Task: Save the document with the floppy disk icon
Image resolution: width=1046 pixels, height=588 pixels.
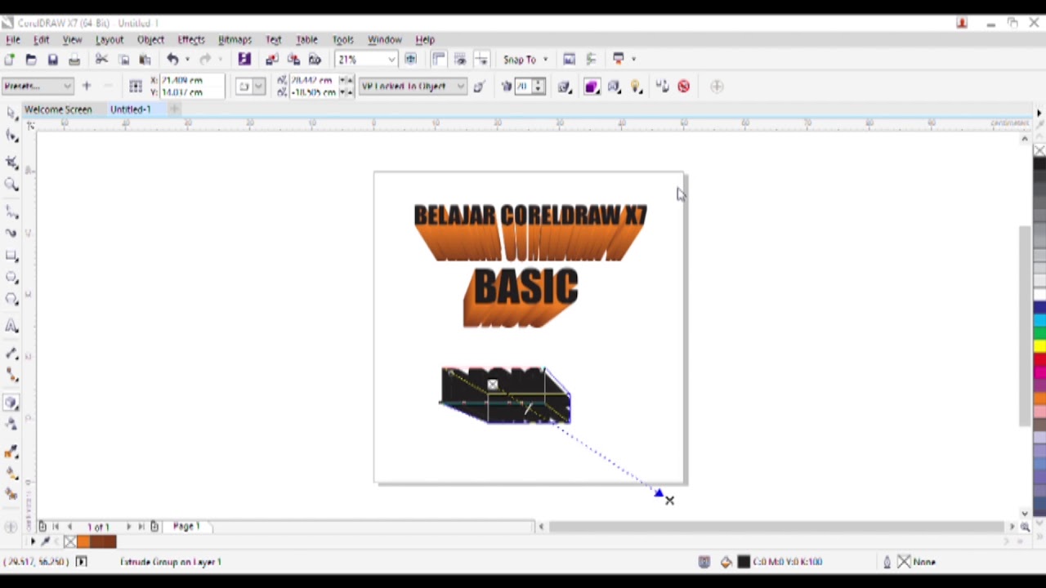Action: click(52, 60)
